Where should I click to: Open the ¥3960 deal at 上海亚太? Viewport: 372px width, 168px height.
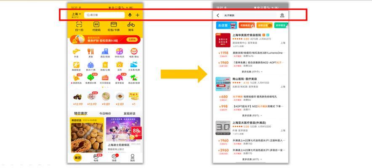click(250, 152)
